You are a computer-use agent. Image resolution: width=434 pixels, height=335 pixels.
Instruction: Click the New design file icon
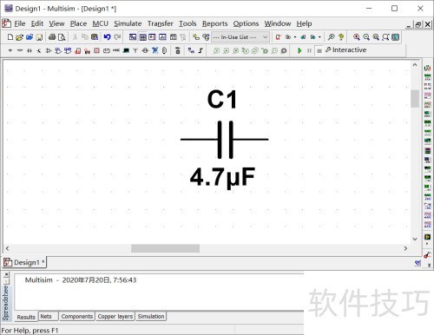10,37
